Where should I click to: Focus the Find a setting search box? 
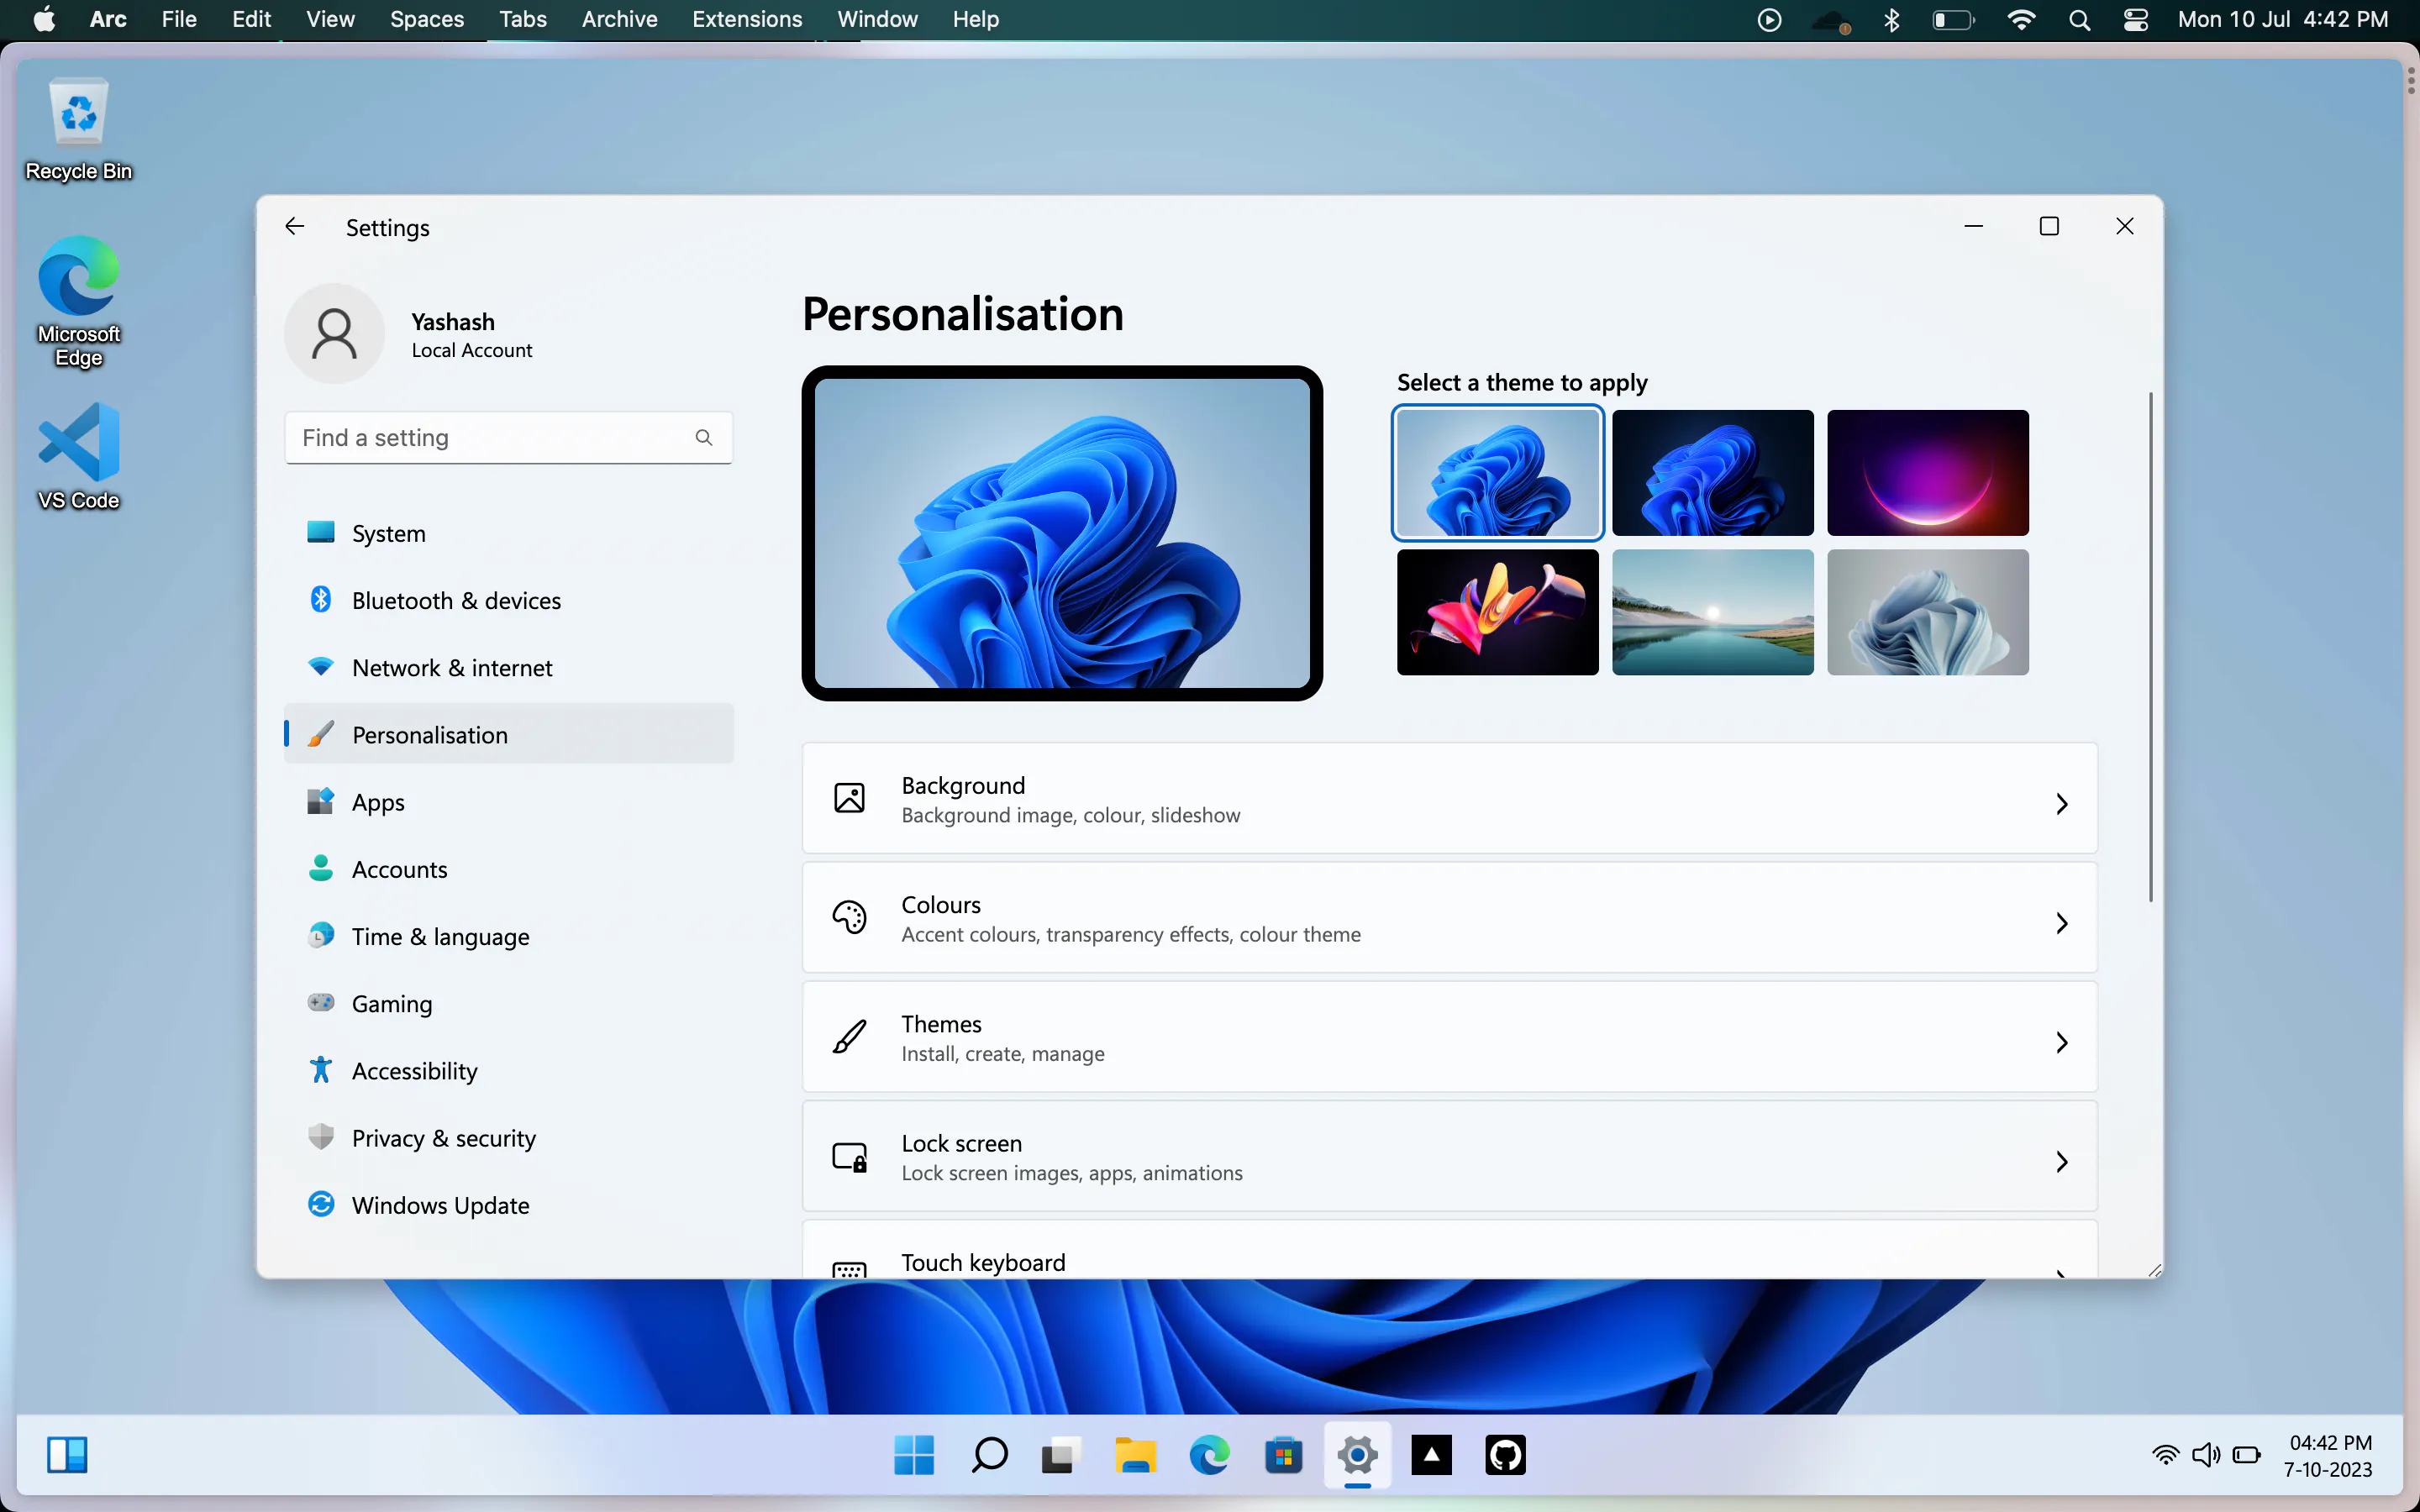pyautogui.click(x=509, y=438)
